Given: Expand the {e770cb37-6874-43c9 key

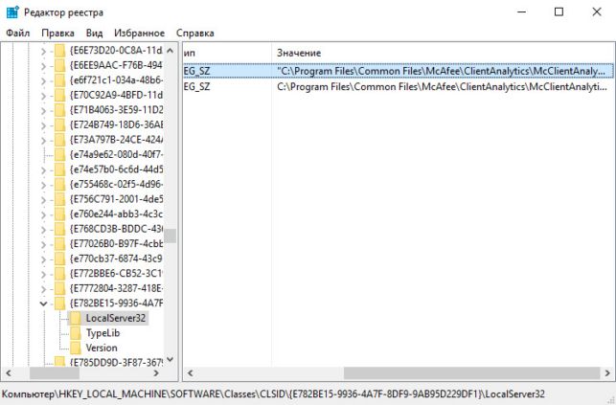Looking at the screenshot, I should 44,259.
